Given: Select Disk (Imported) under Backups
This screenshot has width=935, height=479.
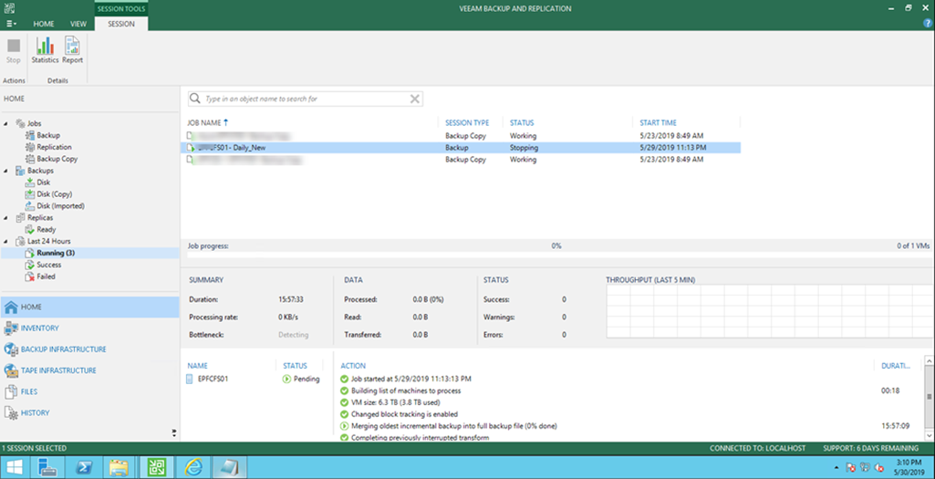Looking at the screenshot, I should tap(61, 206).
